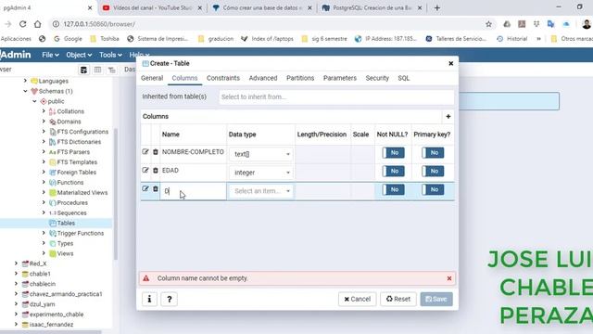Edit the NOMBRE-COMPLETO column row
Viewport: 593px width, 334px height.
(145, 152)
